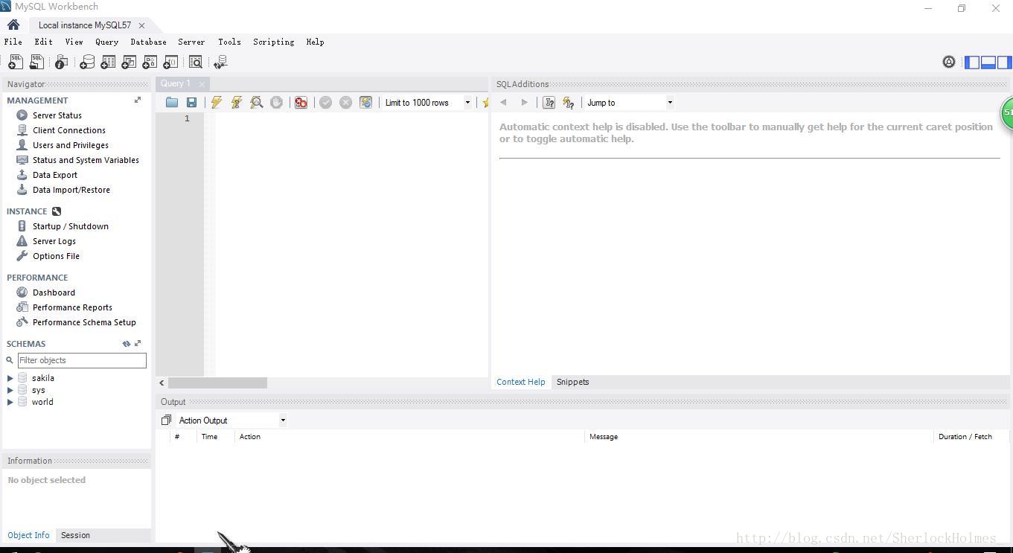This screenshot has height=553, width=1013.
Task: Open Data Export in Management
Action: (54, 175)
